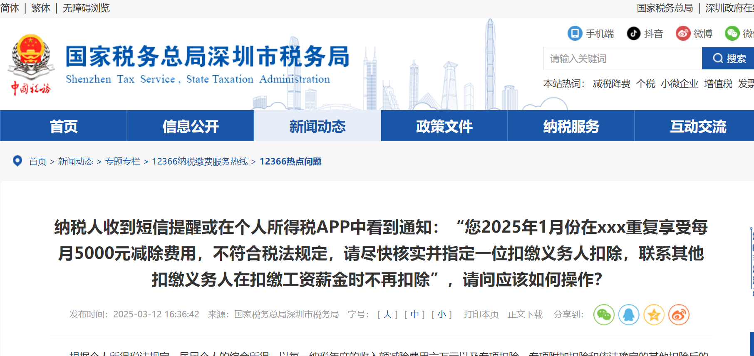Open the 首页 navigation tab
Screen dimensions: 754x356
point(64,126)
